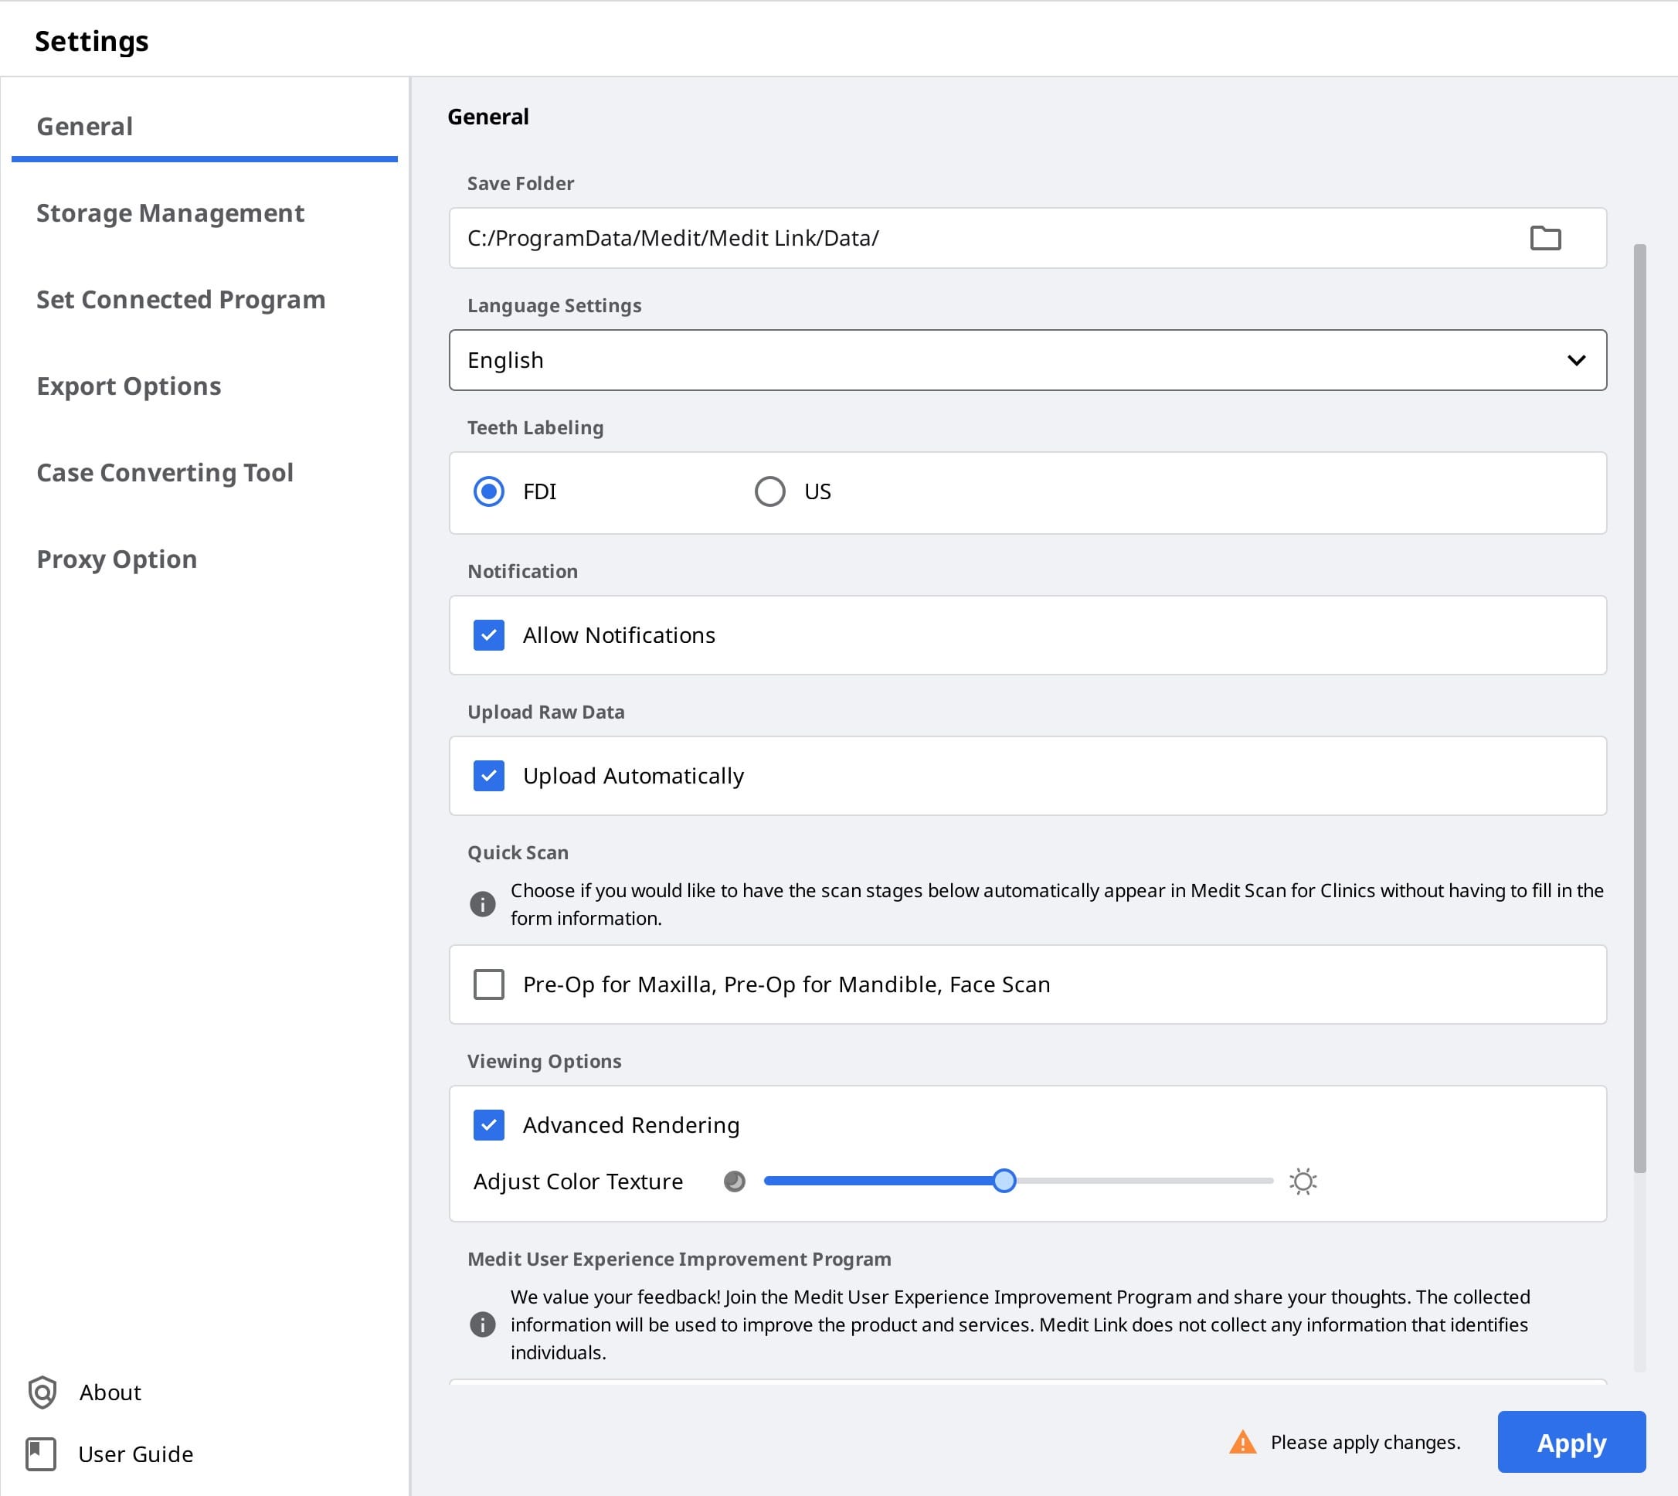Click the dark moon icon beside the slider
This screenshot has height=1496, width=1678.
(x=734, y=1181)
